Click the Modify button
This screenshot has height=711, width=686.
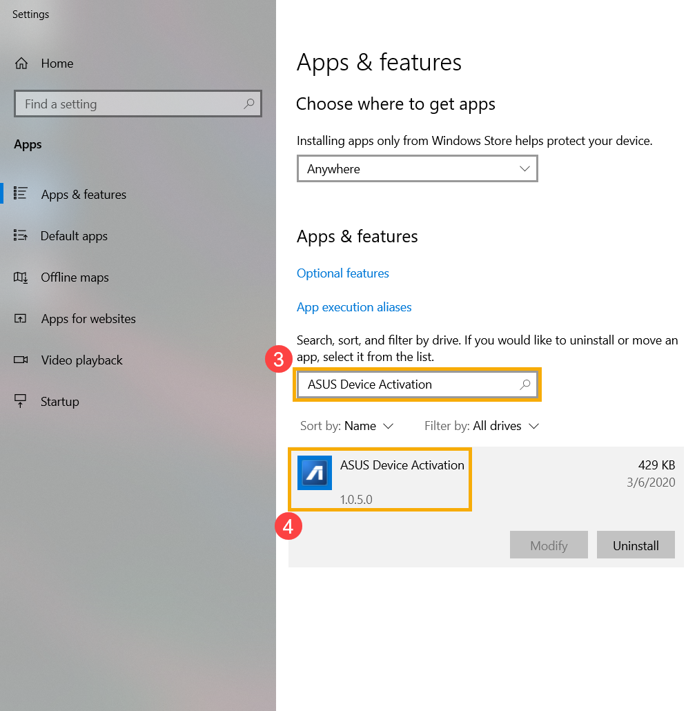(549, 545)
